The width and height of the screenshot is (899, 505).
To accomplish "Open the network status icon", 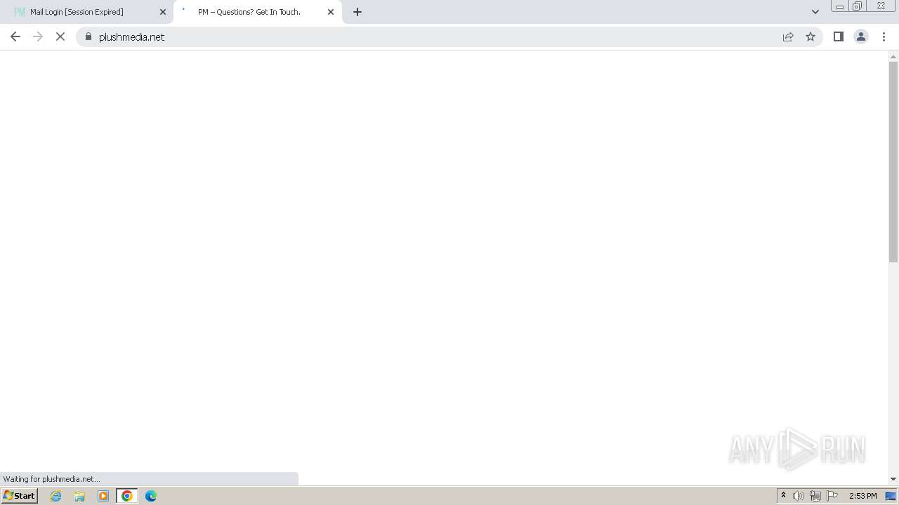I will pyautogui.click(x=815, y=496).
